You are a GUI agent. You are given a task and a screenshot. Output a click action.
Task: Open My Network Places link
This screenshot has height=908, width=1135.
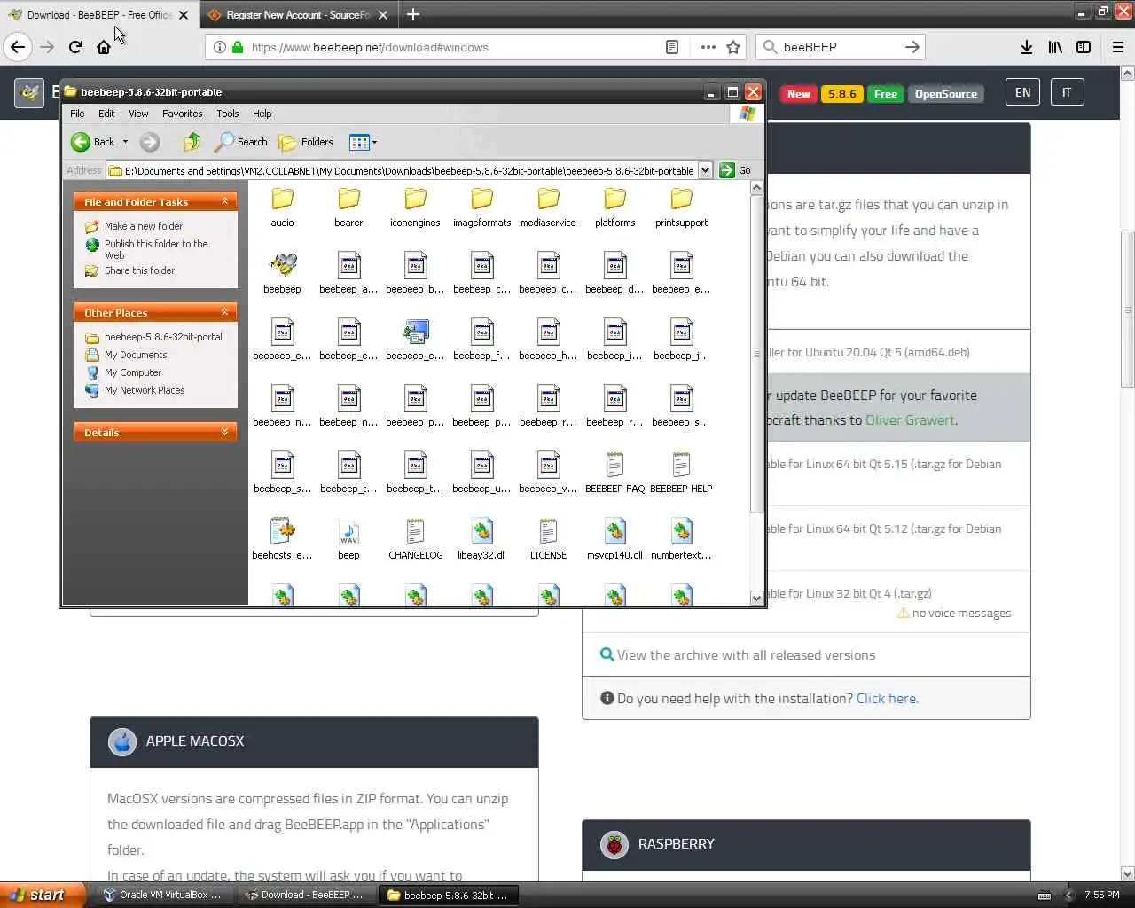136,390
